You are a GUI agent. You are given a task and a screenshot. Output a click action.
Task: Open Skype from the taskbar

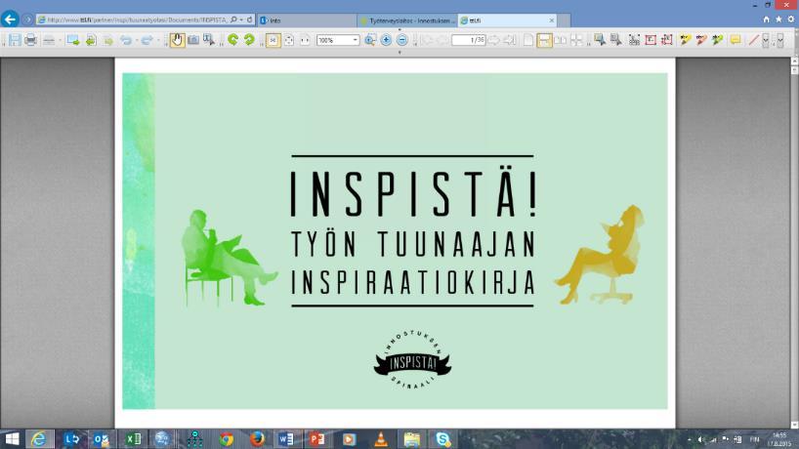click(x=442, y=439)
